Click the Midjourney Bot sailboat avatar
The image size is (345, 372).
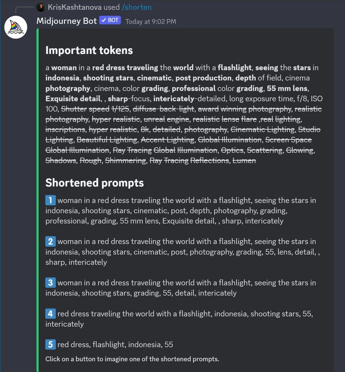coord(16,27)
